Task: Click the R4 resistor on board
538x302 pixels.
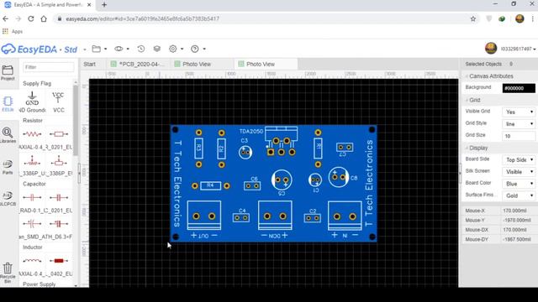Action: (210, 185)
